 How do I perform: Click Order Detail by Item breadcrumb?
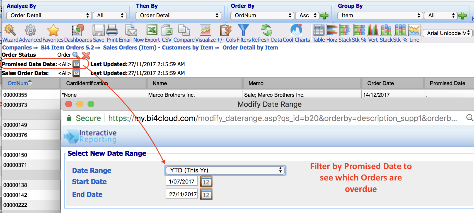coord(250,48)
